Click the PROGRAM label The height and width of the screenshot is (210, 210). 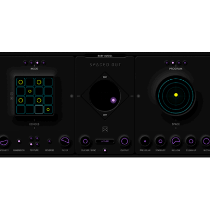(176, 69)
